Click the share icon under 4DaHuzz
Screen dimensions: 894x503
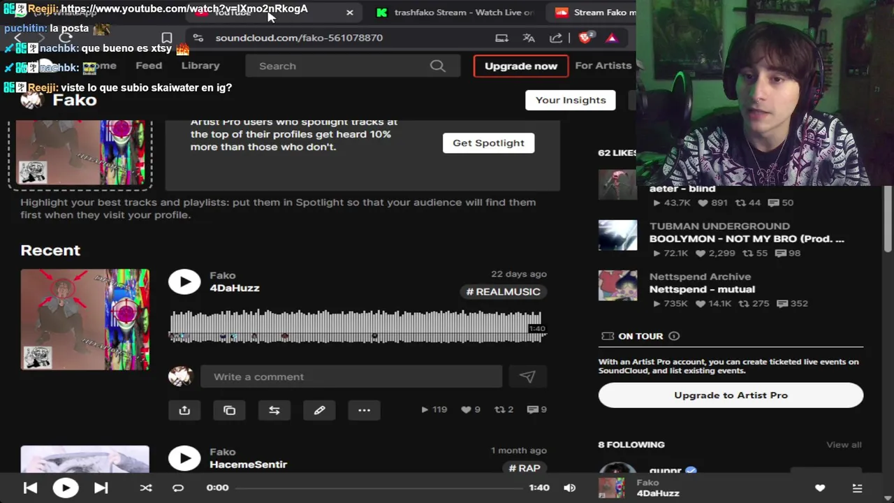click(x=184, y=410)
